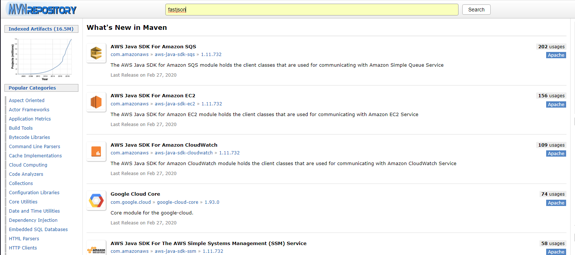Open the Configuration Libraries category
Image resolution: width=575 pixels, height=255 pixels.
point(34,192)
